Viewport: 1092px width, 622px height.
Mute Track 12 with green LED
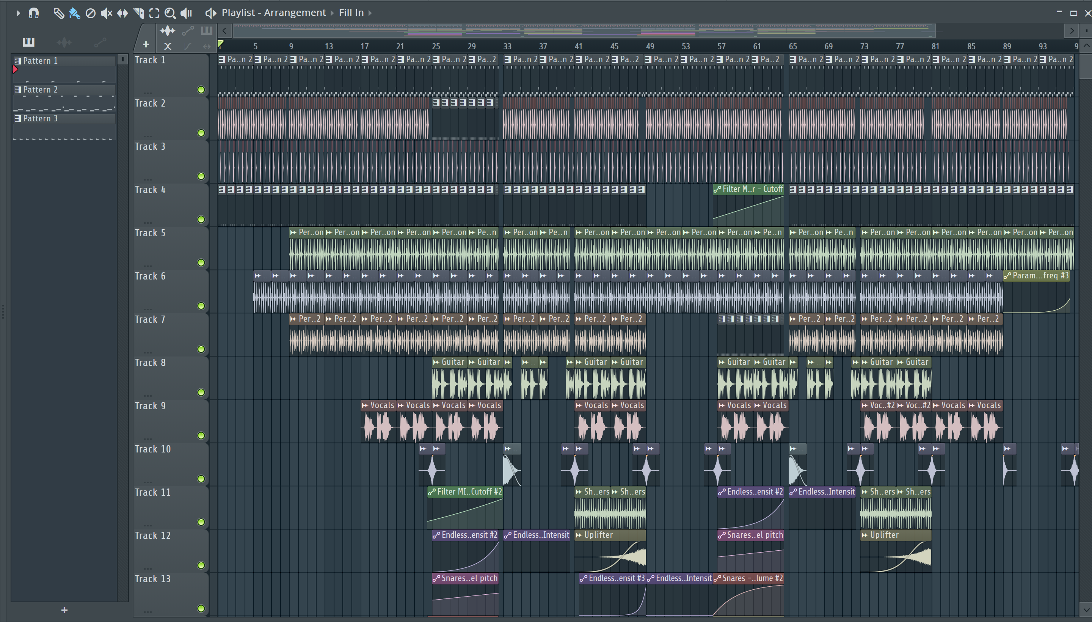pos(201,565)
